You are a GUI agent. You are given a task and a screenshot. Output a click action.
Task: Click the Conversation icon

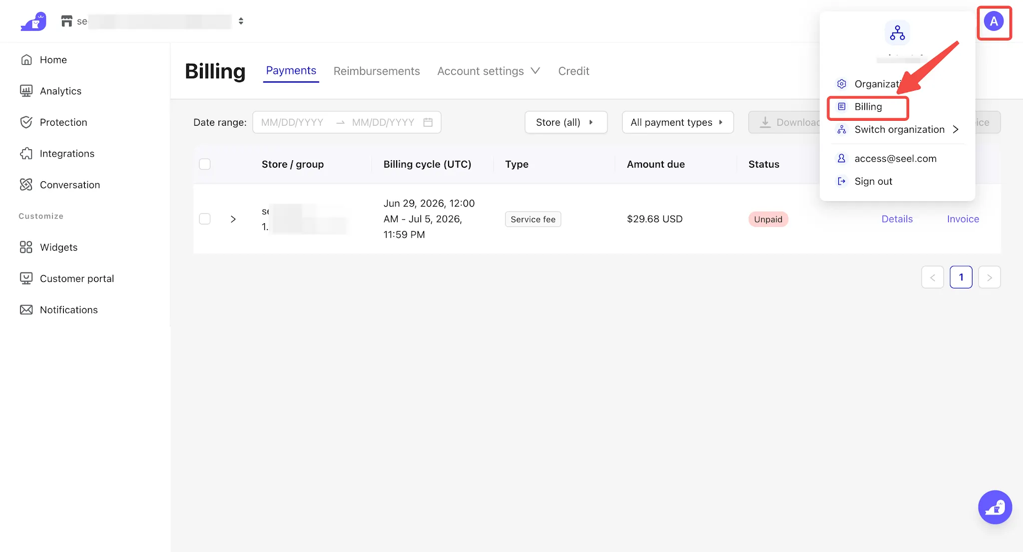26,185
